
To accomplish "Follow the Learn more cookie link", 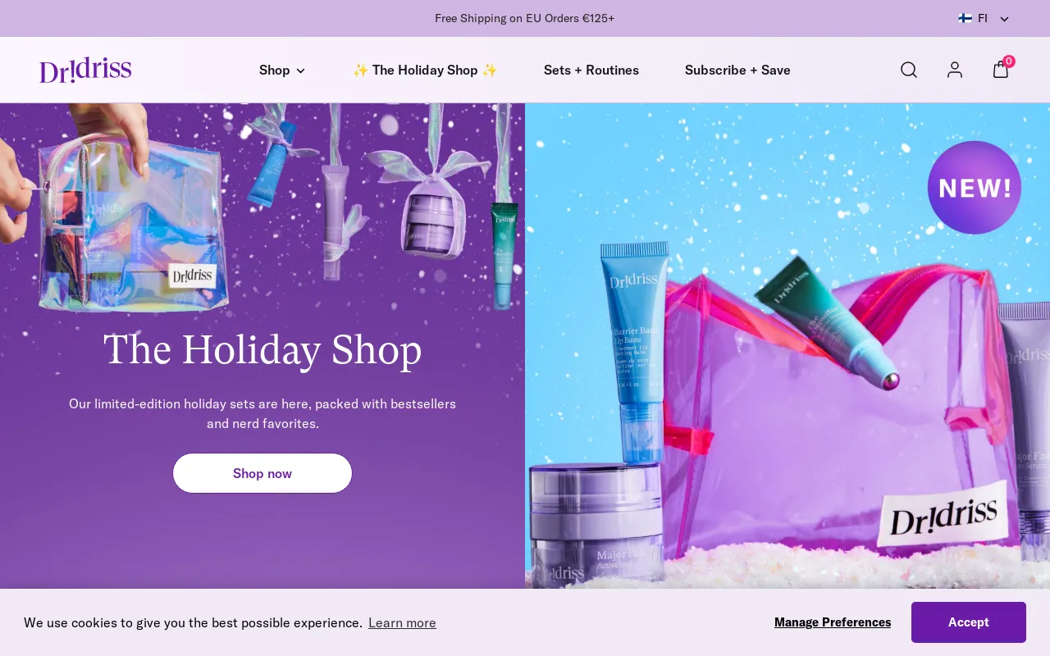I will pyautogui.click(x=402, y=622).
